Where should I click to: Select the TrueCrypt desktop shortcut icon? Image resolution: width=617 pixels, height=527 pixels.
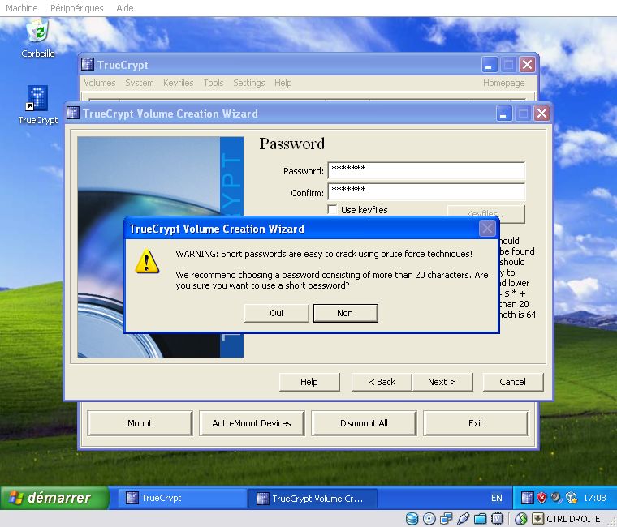(x=37, y=98)
